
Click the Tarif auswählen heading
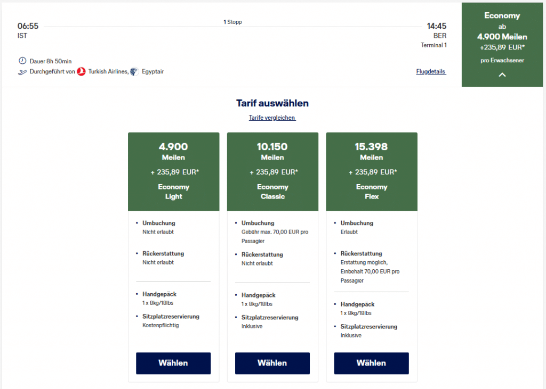click(272, 103)
